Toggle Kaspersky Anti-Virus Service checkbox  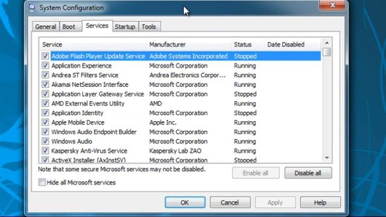click(x=45, y=151)
